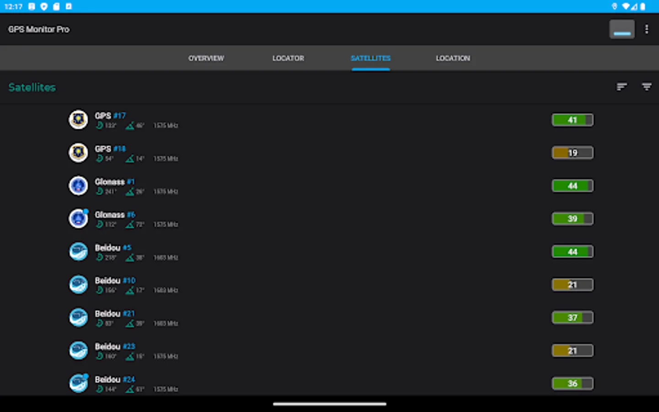Tap the navigation gesture handle at bottom
Image resolution: width=659 pixels, height=412 pixels.
329,404
